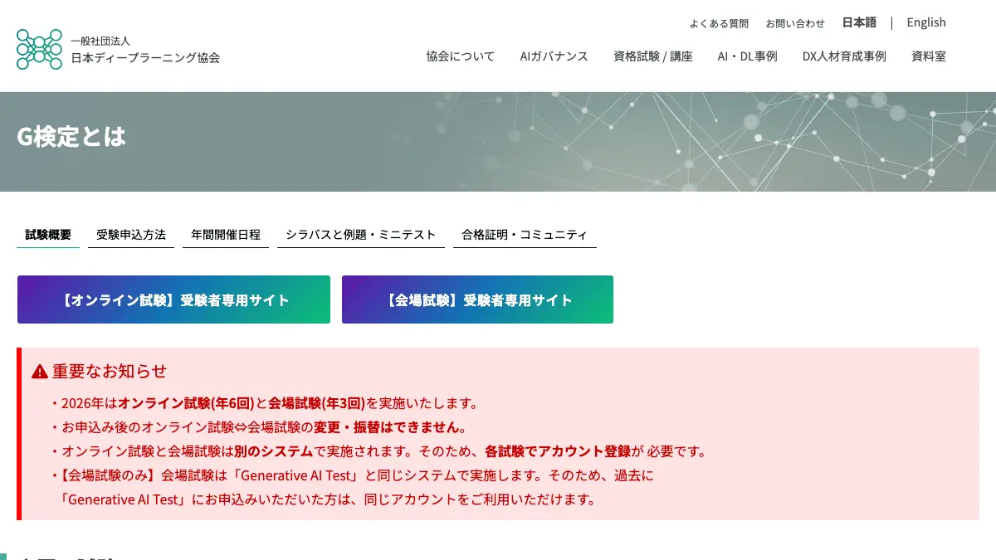
Task: Open 【会場試験】受験者専用サイト button
Action: click(477, 299)
